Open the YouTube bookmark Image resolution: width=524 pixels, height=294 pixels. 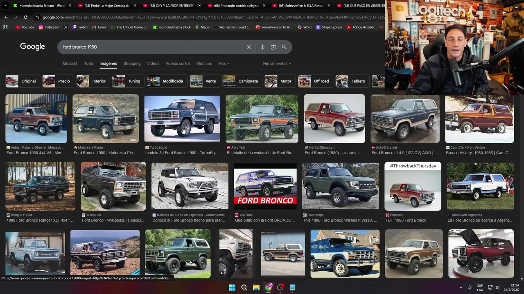tap(25, 27)
